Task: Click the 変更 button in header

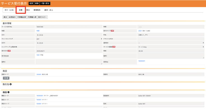Action: (x=31, y=3)
